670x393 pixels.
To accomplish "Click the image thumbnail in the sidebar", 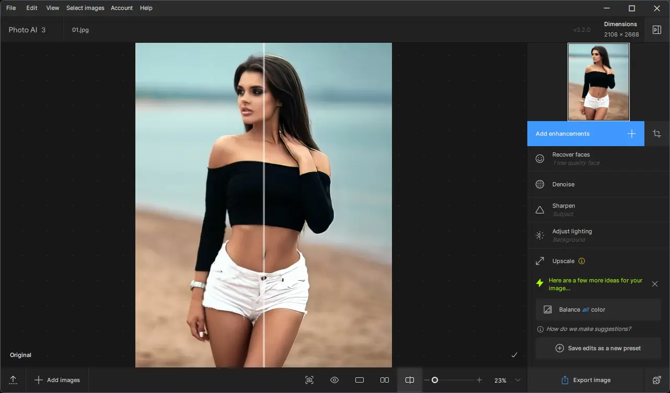I will [x=598, y=82].
